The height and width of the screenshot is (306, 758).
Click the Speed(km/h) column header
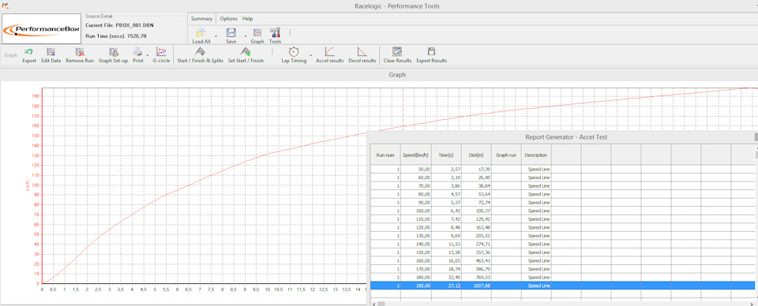coord(416,155)
